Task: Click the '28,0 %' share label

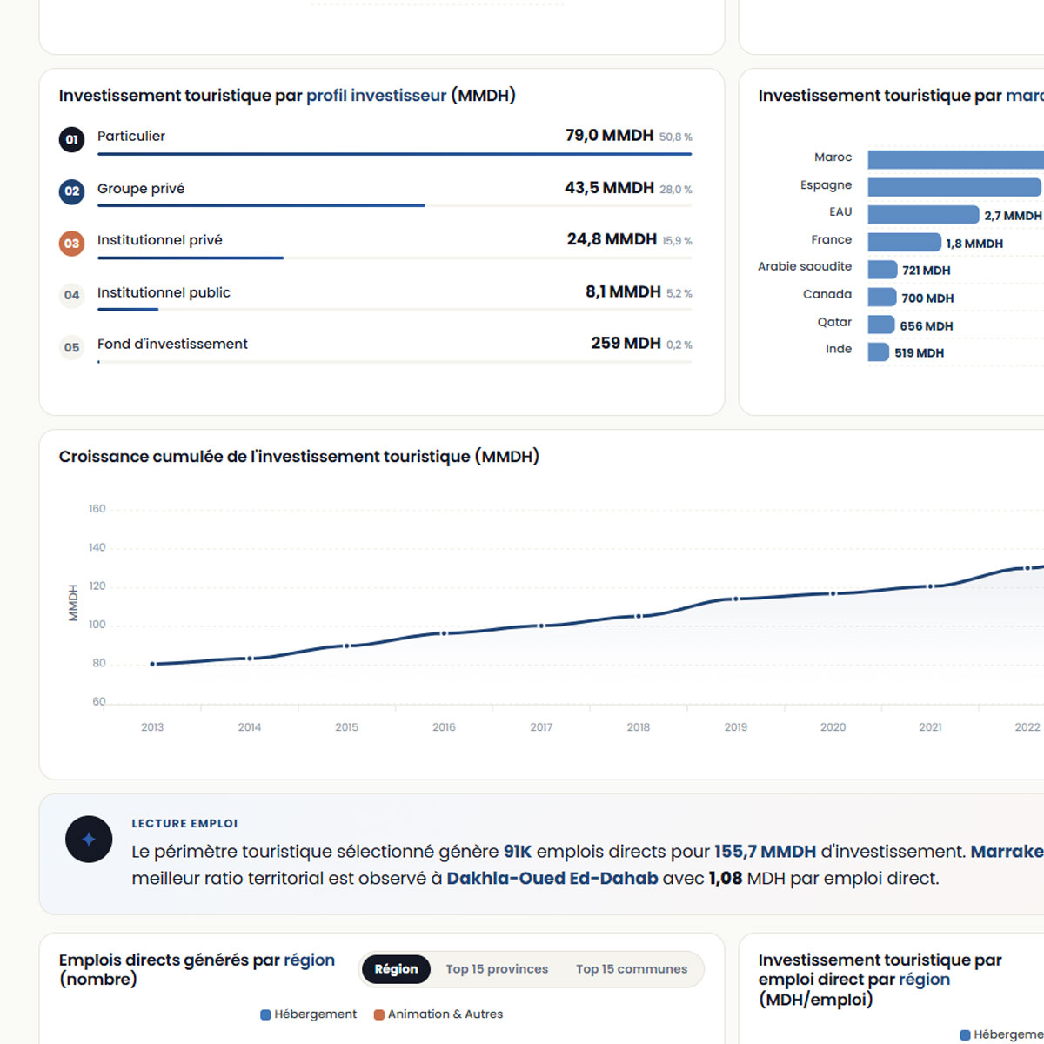Action: pos(676,190)
